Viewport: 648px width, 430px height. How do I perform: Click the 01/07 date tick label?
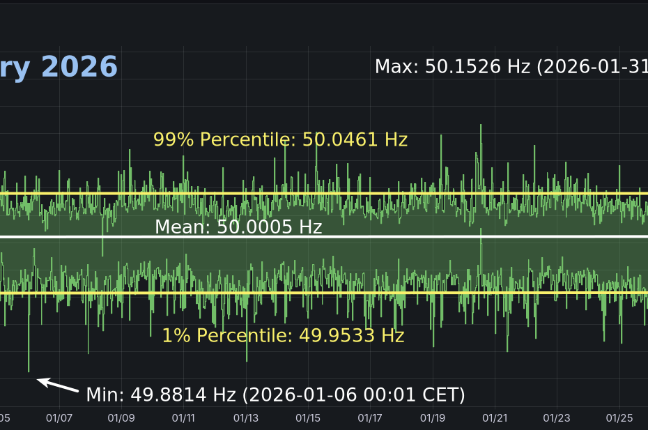(59, 418)
